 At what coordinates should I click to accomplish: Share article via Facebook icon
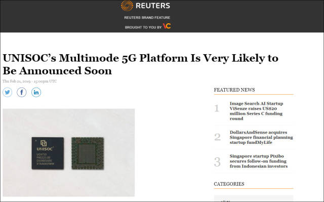(22, 92)
